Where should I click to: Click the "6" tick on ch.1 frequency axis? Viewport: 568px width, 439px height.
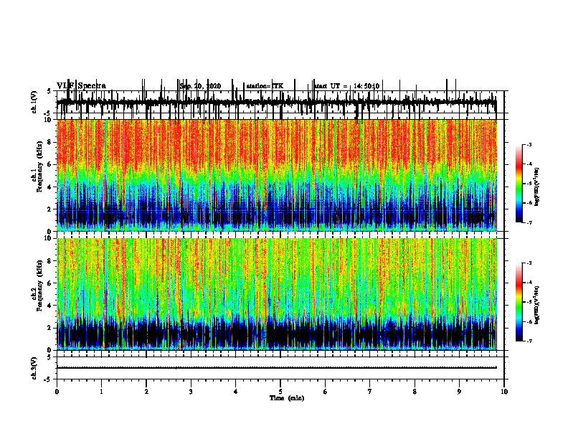50,165
